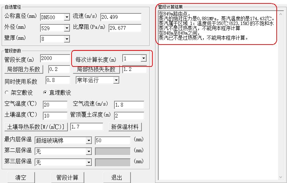This screenshot has width=287, height=183.
Task: Click the 局部阻力系数 button
Action: [24, 69]
